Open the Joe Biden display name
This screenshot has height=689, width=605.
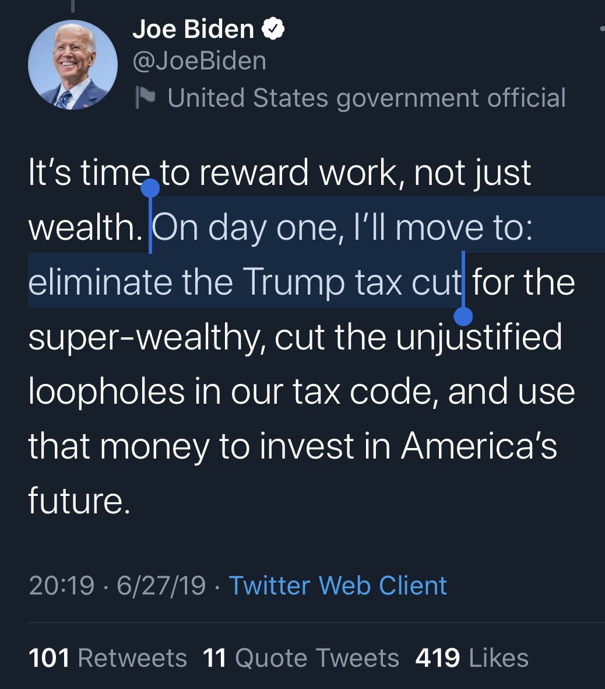click(194, 29)
